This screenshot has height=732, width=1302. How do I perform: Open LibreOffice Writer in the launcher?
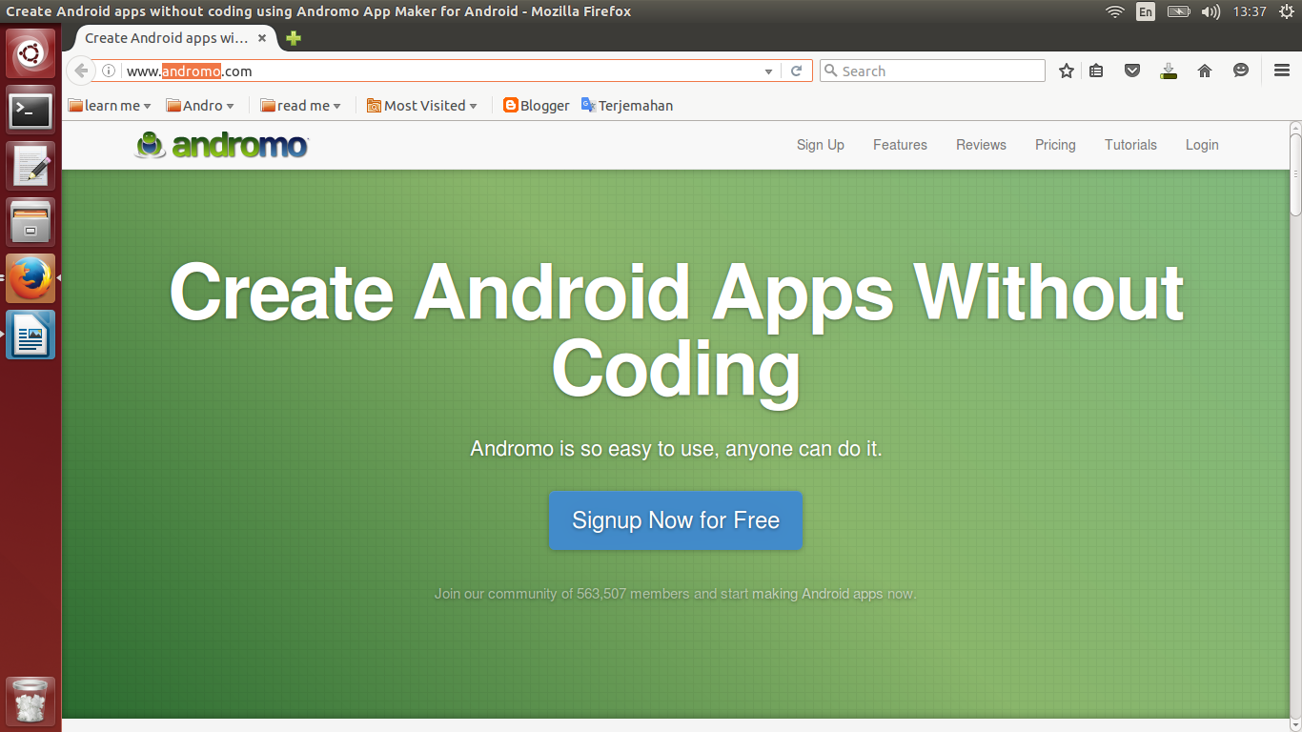[x=31, y=335]
